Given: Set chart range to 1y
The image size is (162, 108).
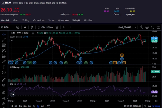Looking at the screenshot, I should click(x=34, y=106).
